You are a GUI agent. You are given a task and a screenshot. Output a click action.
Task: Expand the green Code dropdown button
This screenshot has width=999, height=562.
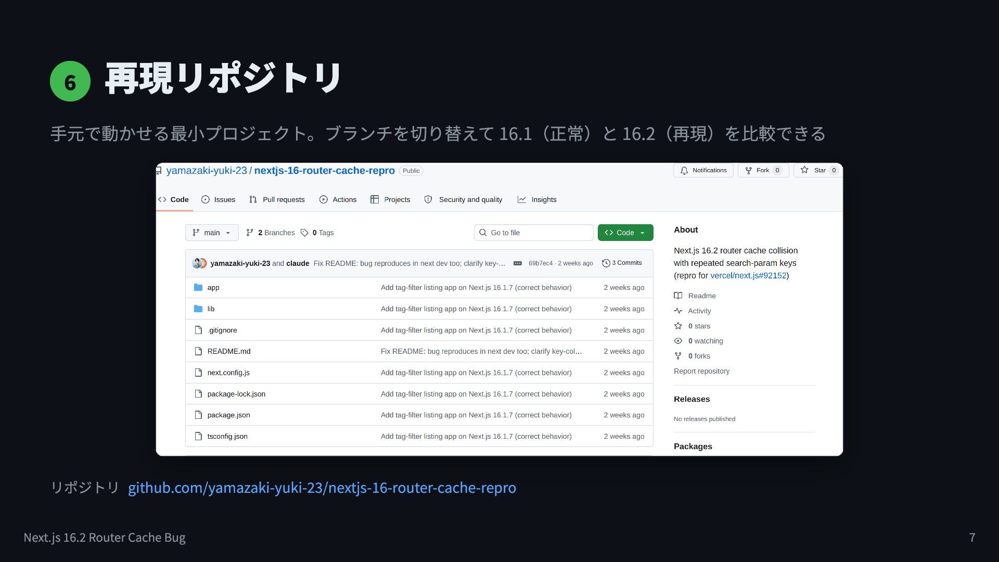click(625, 233)
